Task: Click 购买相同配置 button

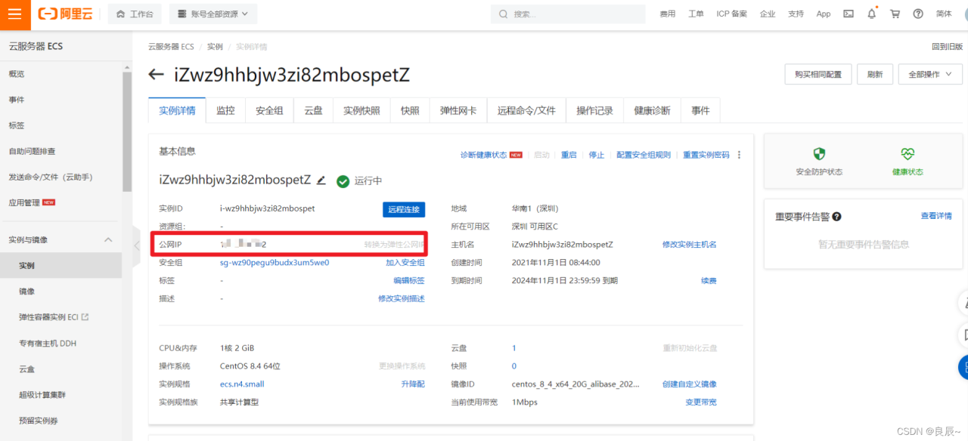Action: click(x=818, y=74)
